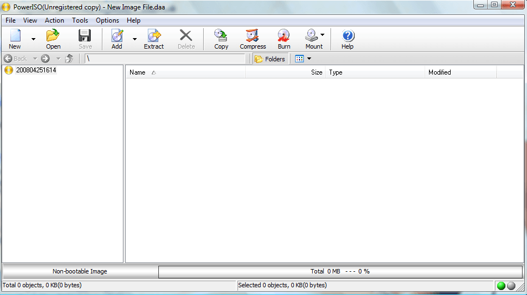Burn disc using the Burn icon

pyautogui.click(x=283, y=35)
